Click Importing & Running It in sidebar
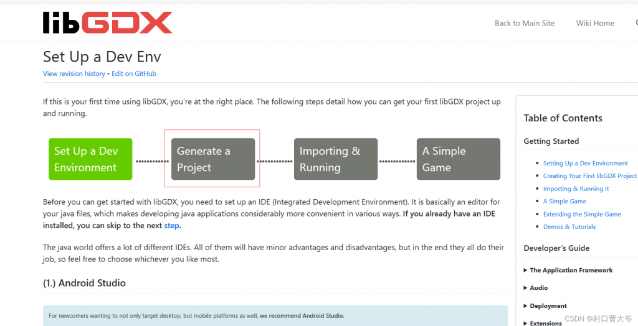This screenshot has height=326, width=638. (x=576, y=189)
